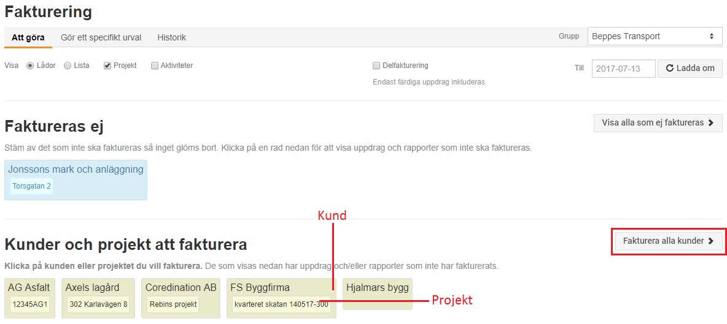The height and width of the screenshot is (324, 727).
Task: Open the Gör ett specifikt urval tab
Action: click(x=101, y=37)
